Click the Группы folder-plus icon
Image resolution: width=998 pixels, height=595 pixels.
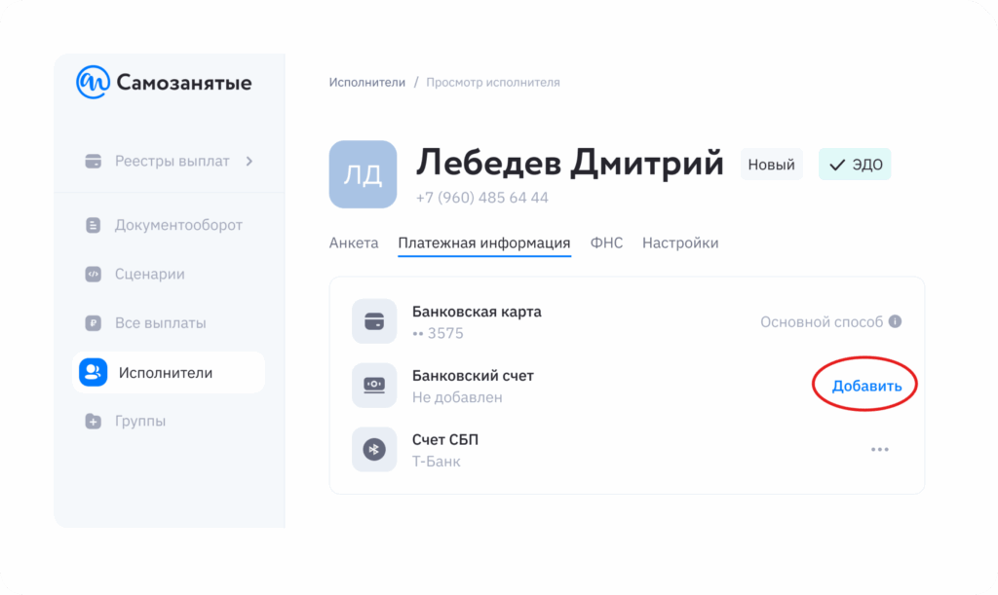[94, 422]
